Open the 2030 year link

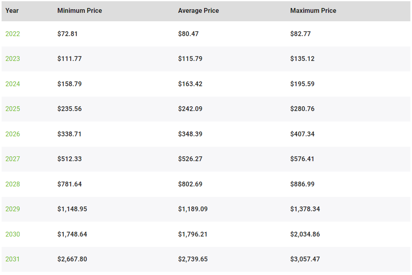click(12, 234)
